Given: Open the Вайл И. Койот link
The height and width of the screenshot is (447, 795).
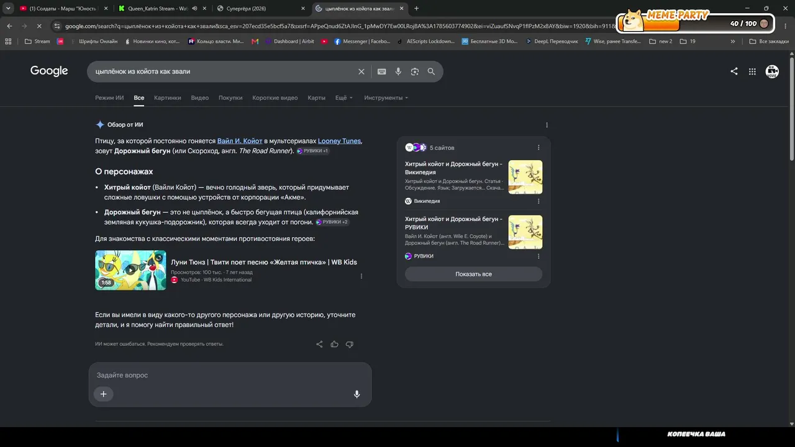Looking at the screenshot, I should 240,141.
